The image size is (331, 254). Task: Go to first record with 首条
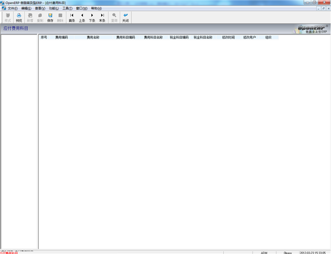point(72,17)
